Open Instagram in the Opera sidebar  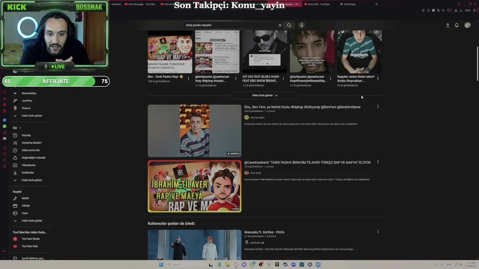[x=4, y=132]
